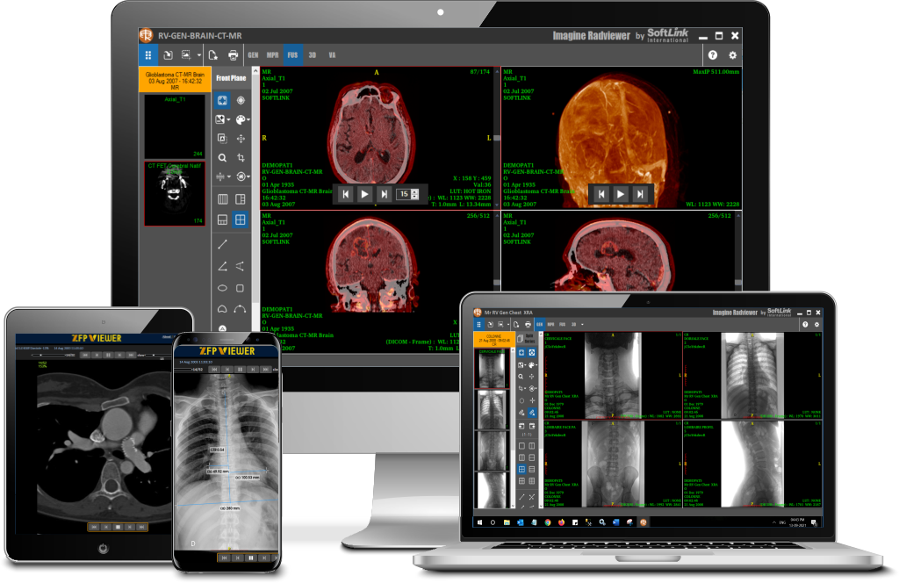Image resolution: width=899 pixels, height=583 pixels.
Task: Jump to last frame in axial fusion viewport
Action: point(385,194)
